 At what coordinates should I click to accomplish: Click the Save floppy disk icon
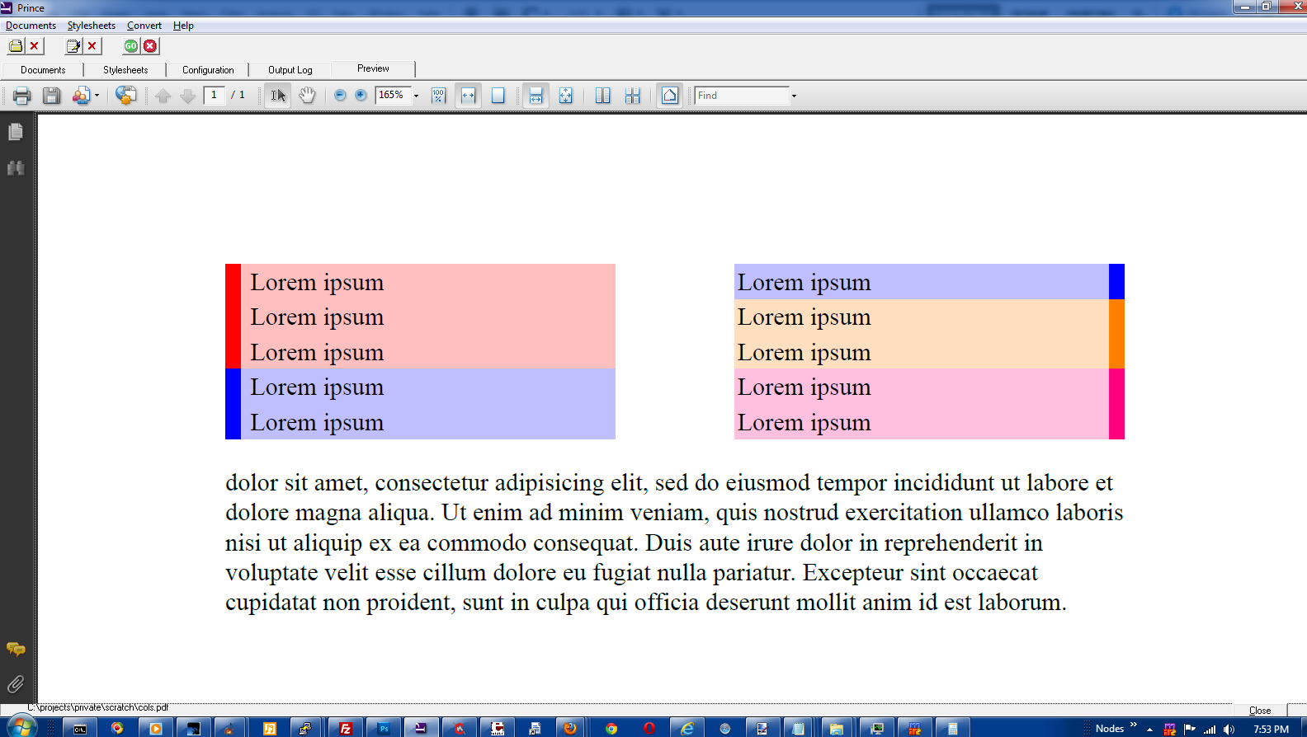[51, 96]
